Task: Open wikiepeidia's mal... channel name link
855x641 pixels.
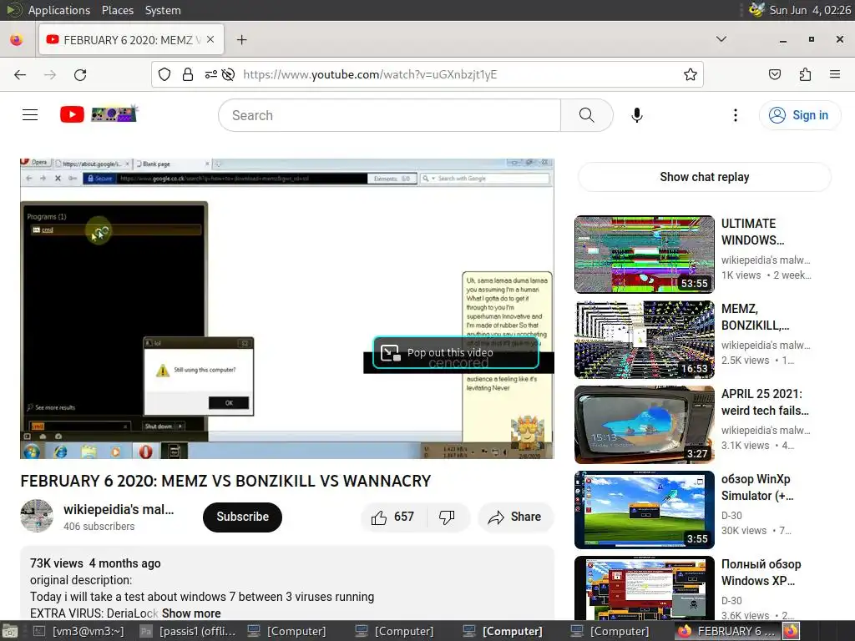Action: (x=119, y=509)
